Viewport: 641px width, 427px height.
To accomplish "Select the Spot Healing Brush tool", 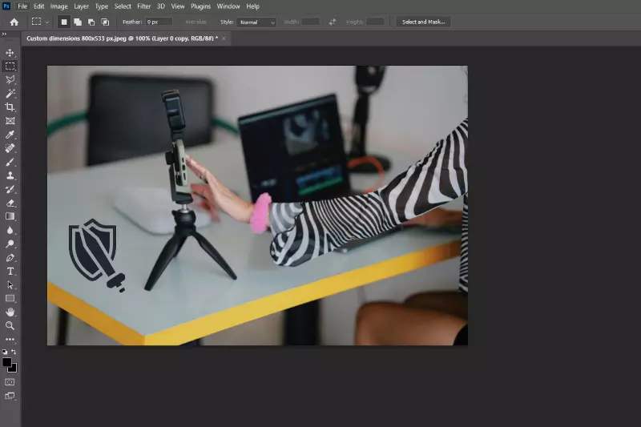I will [10, 148].
